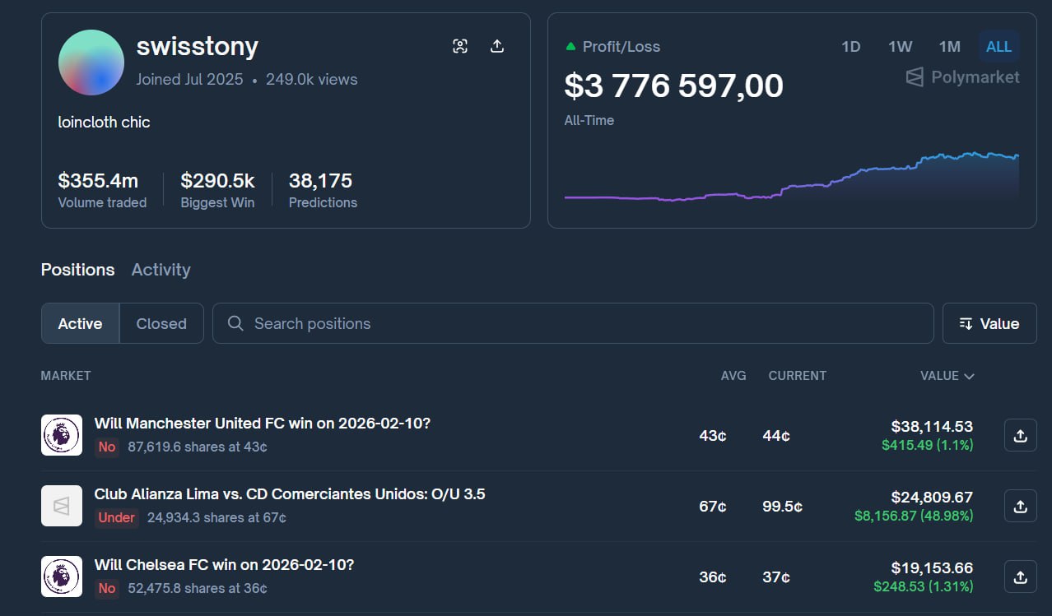Open the Value sort options button
The width and height of the screenshot is (1052, 616).
[989, 323]
